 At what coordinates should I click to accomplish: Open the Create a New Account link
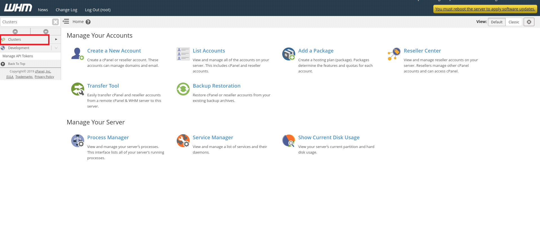[x=114, y=51]
